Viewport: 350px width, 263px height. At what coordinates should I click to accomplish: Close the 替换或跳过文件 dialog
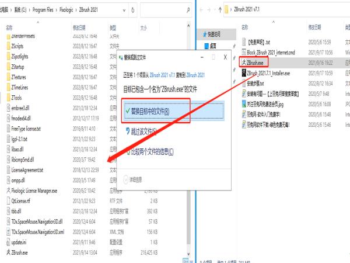point(225,57)
